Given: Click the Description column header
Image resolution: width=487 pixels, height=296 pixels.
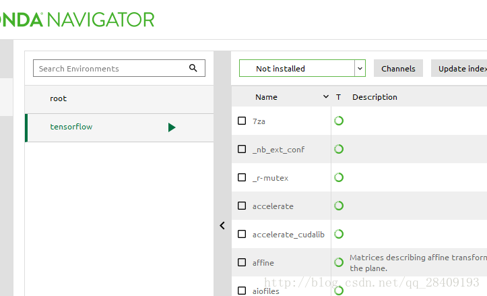Looking at the screenshot, I should [375, 97].
